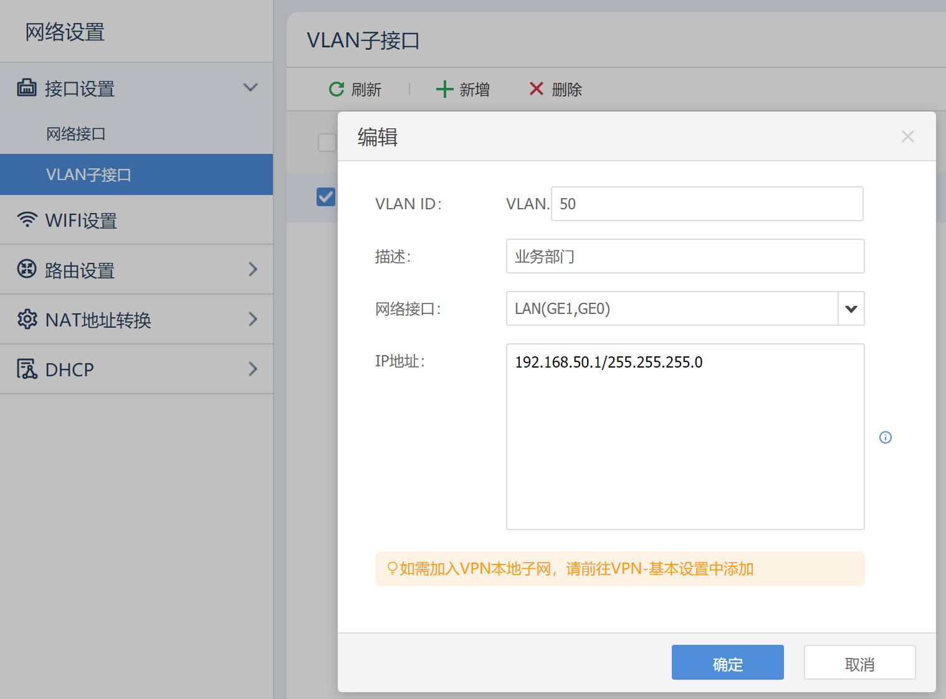Expand the 路由设置 submenu
946x699 pixels.
252,269
